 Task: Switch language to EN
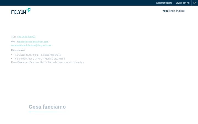tap(195, 3)
